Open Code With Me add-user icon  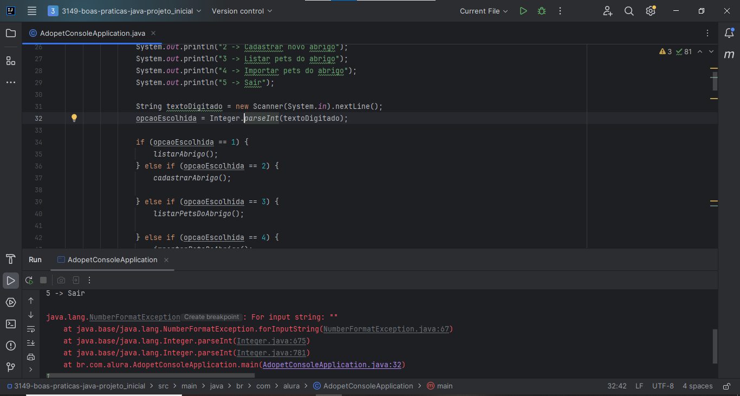click(608, 11)
